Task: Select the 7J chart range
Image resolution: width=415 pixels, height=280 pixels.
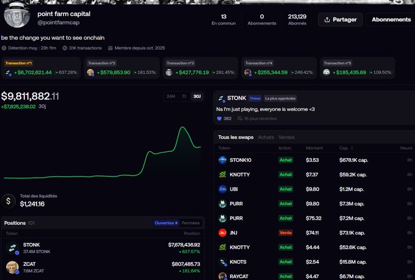Action: tap(184, 96)
